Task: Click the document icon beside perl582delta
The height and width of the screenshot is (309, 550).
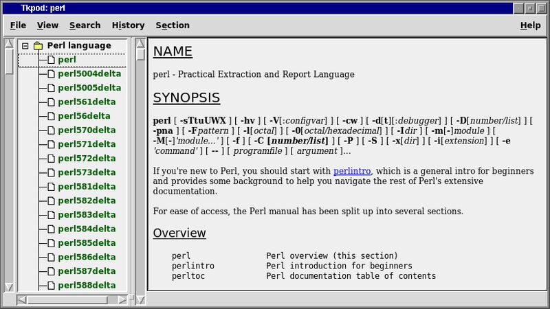Action: click(51, 201)
